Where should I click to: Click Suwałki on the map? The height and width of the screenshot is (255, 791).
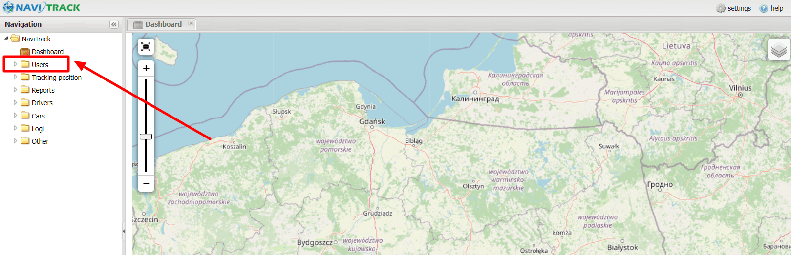[x=610, y=146]
